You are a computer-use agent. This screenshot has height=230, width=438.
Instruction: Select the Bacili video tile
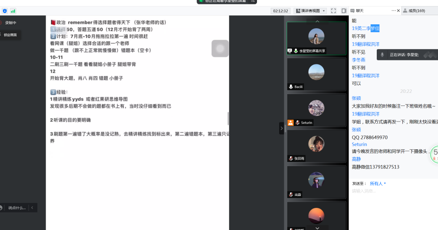click(316, 74)
